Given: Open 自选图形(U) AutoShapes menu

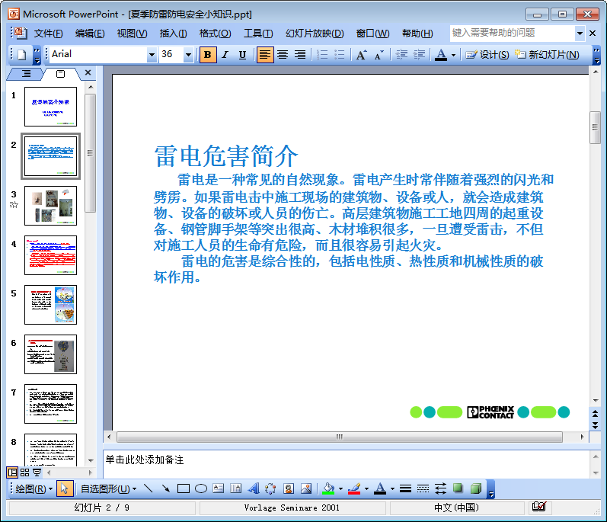Looking at the screenshot, I should pos(108,488).
